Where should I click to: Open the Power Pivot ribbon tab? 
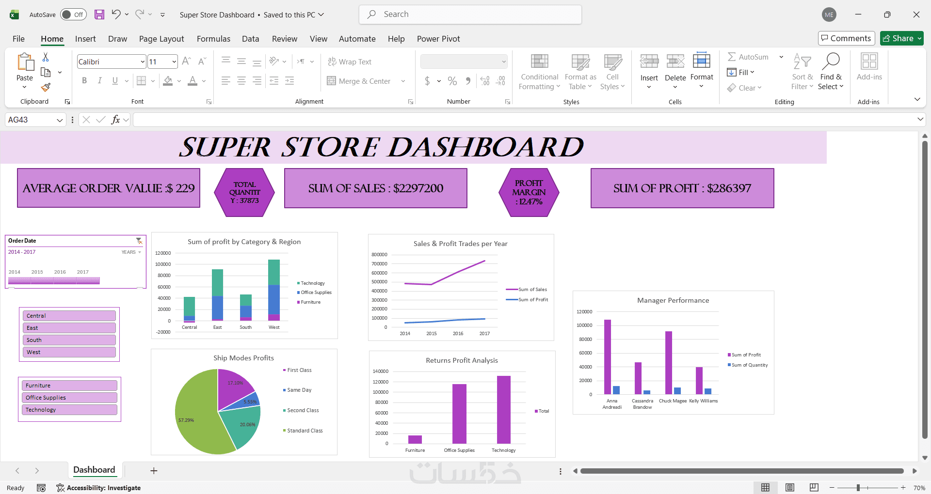click(x=438, y=39)
